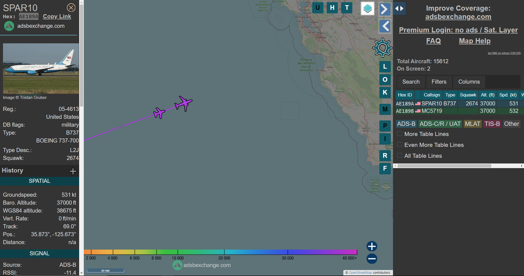524x276 pixels.
Task: Sort table by Alt. (ft) column
Action: pos(488,95)
